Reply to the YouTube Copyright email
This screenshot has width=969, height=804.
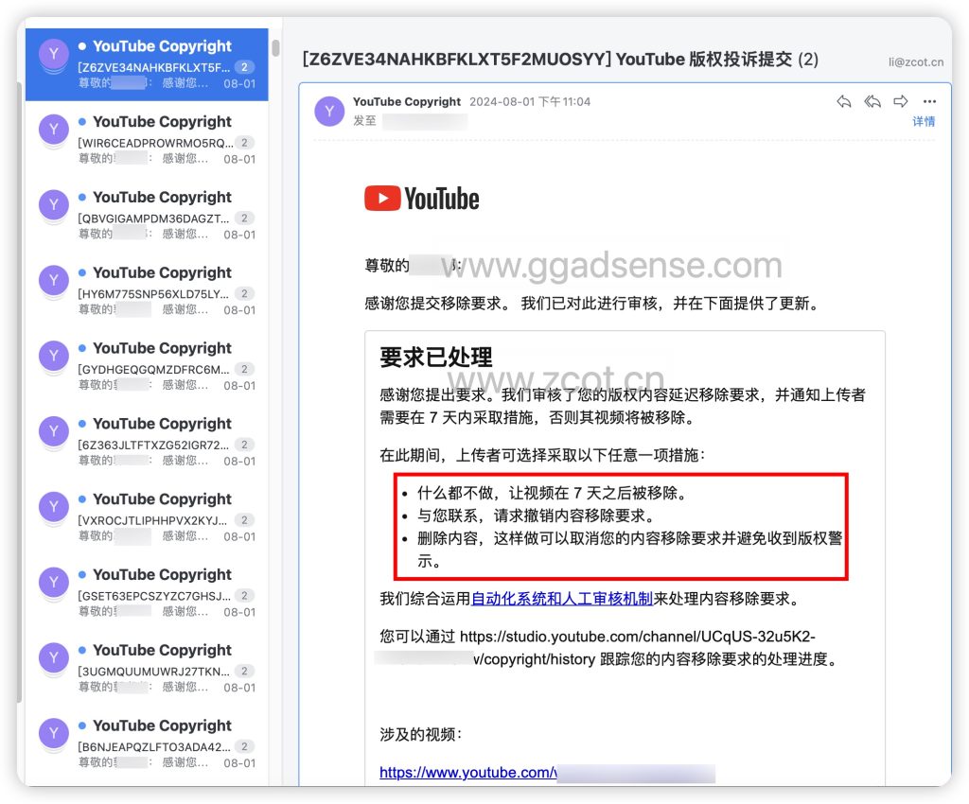[x=843, y=101]
